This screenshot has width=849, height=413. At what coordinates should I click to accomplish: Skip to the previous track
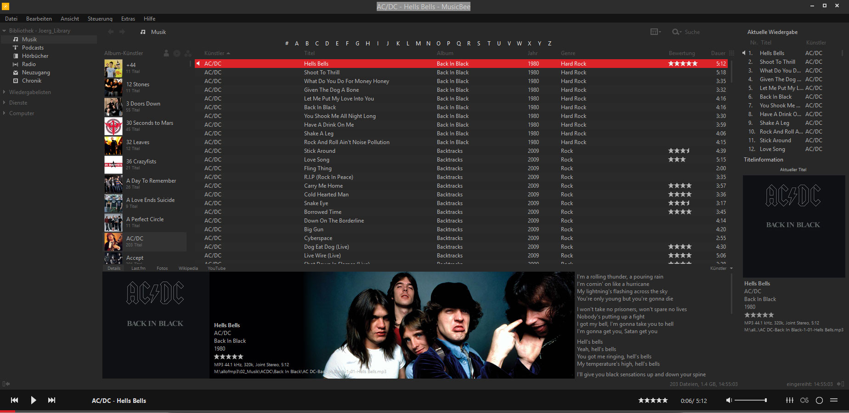(x=15, y=400)
